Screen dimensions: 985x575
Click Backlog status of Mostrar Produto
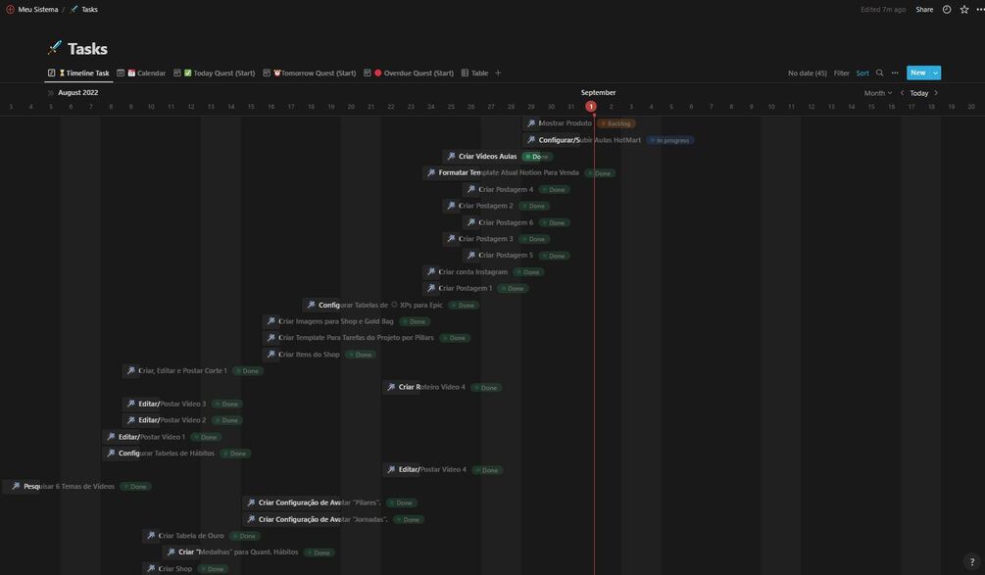tap(616, 123)
